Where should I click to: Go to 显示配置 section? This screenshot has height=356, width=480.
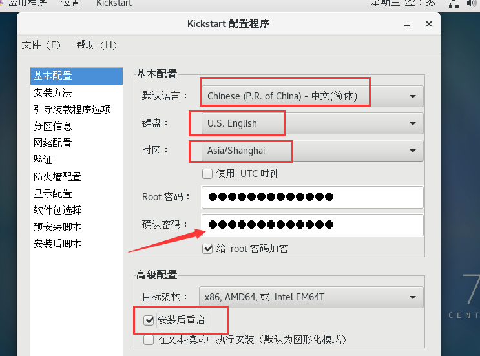point(76,193)
